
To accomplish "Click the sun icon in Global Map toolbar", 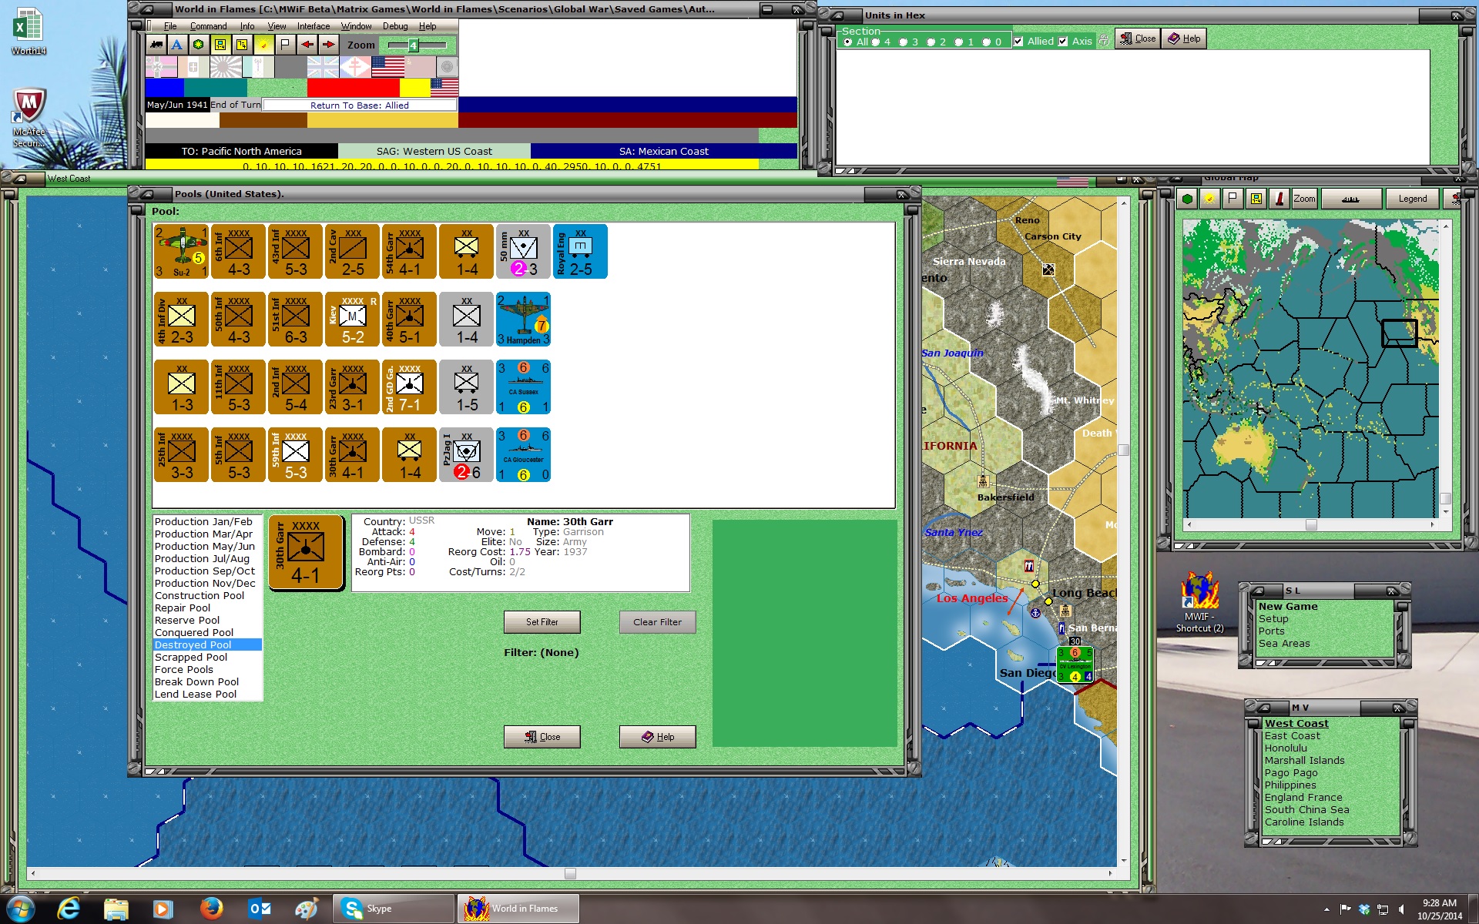I will (1209, 199).
